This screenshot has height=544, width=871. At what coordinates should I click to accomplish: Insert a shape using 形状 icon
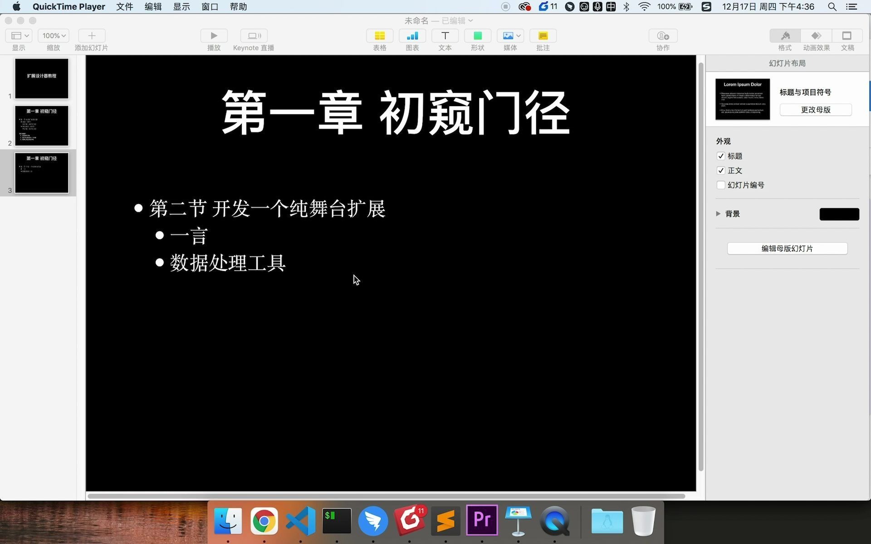pyautogui.click(x=477, y=36)
